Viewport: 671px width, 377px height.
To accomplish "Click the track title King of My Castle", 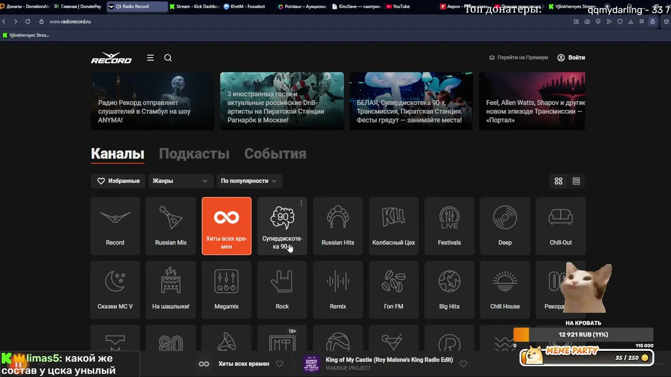I will click(389, 360).
